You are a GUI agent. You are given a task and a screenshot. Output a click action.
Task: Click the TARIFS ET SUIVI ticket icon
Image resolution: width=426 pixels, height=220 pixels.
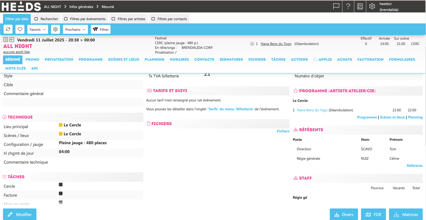pos(149,91)
